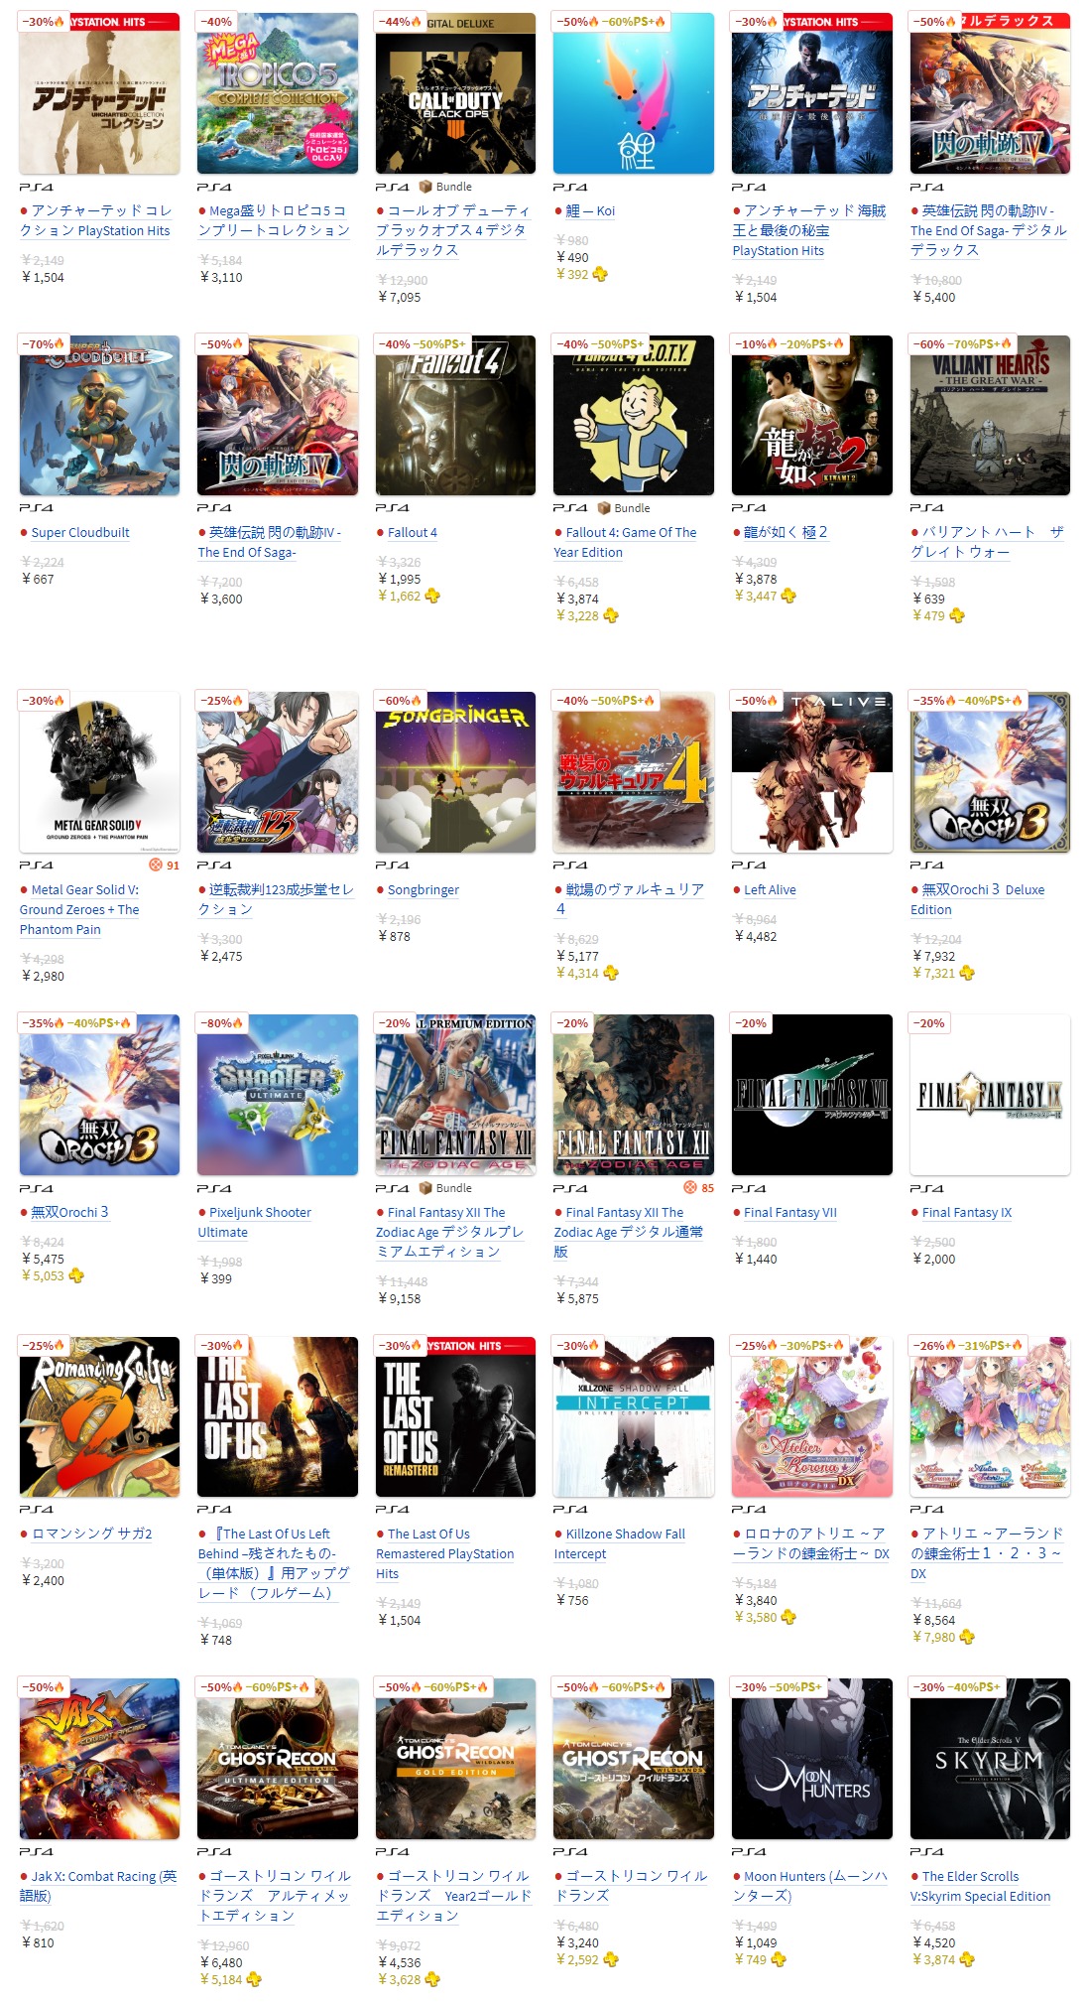The image size is (1089, 2003).
Task: Click the PS4 logo under Songbringer cover
Action: (x=393, y=866)
